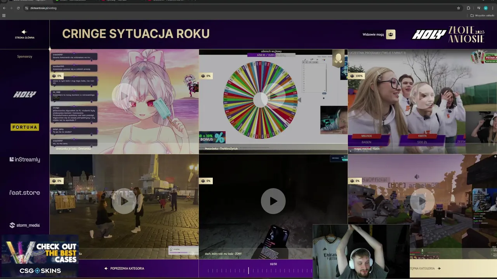
Task: Click the 0% vote badge on ZONY clip
Action: [x=206, y=181]
